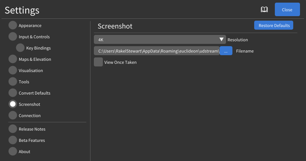
Task: Select the Appearance radio button
Action: point(13,26)
